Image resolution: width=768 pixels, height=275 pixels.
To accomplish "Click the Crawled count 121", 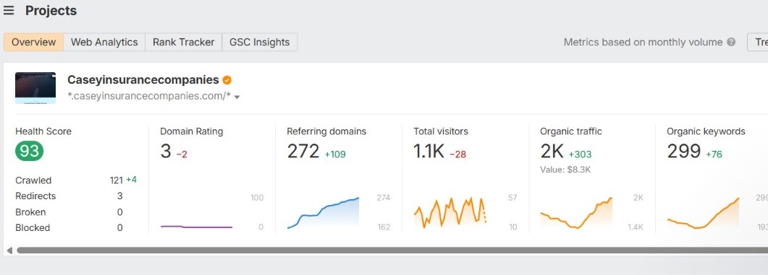I will point(116,180).
